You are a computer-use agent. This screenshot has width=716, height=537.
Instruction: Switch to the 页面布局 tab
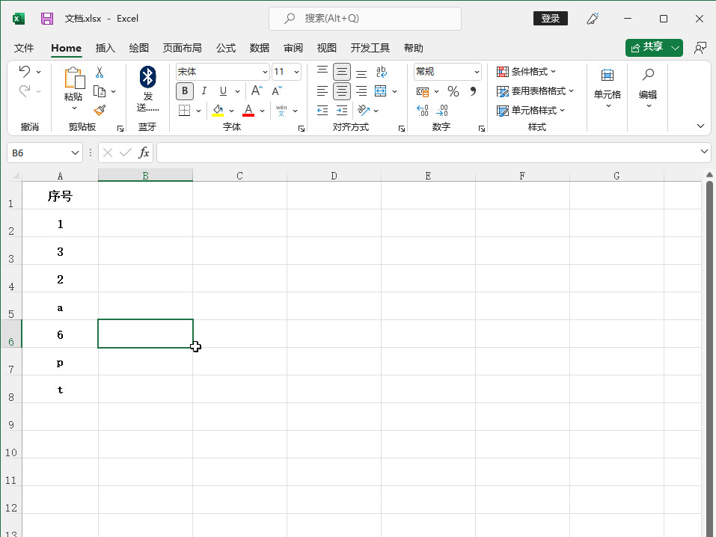click(183, 48)
